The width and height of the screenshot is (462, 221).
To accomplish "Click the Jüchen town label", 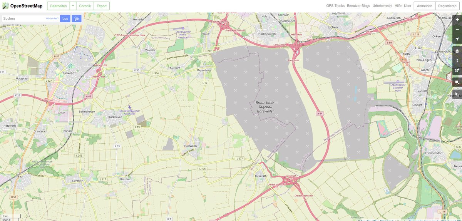I will pos(332,27).
